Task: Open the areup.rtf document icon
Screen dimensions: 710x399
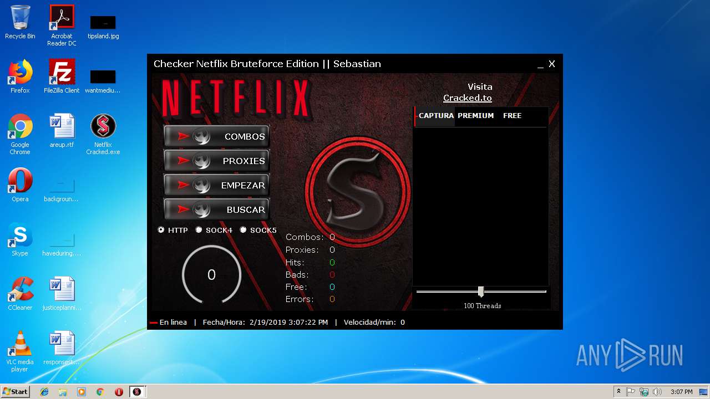Action: click(62, 131)
